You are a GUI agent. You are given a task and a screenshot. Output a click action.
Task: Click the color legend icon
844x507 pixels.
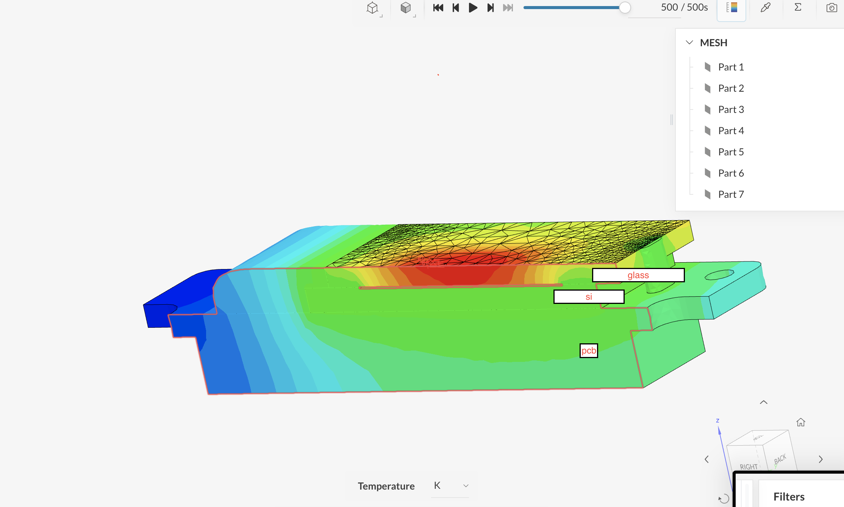731,7
